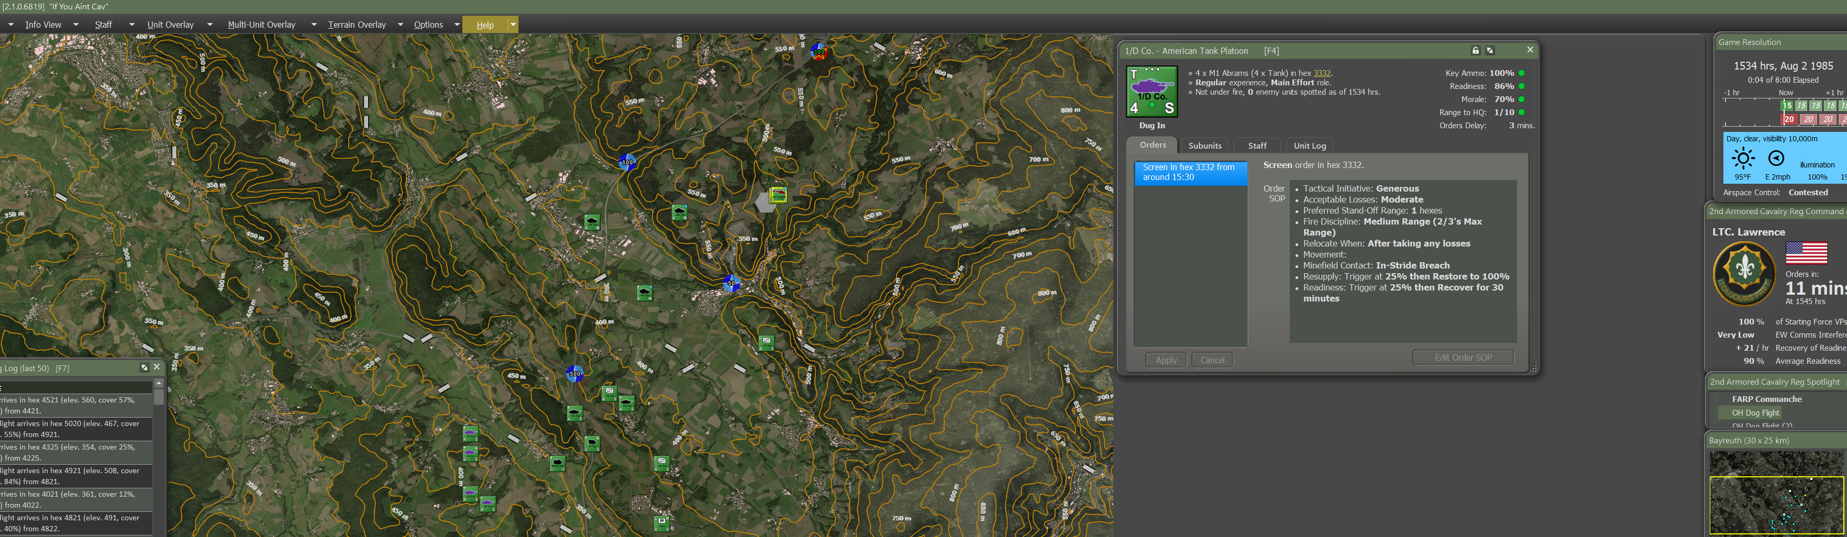Click the 500-point blue objective marker
Screen dimensions: 1847x537
point(575,374)
